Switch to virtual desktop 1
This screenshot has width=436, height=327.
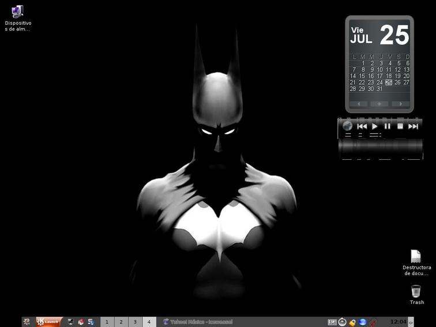click(x=107, y=322)
